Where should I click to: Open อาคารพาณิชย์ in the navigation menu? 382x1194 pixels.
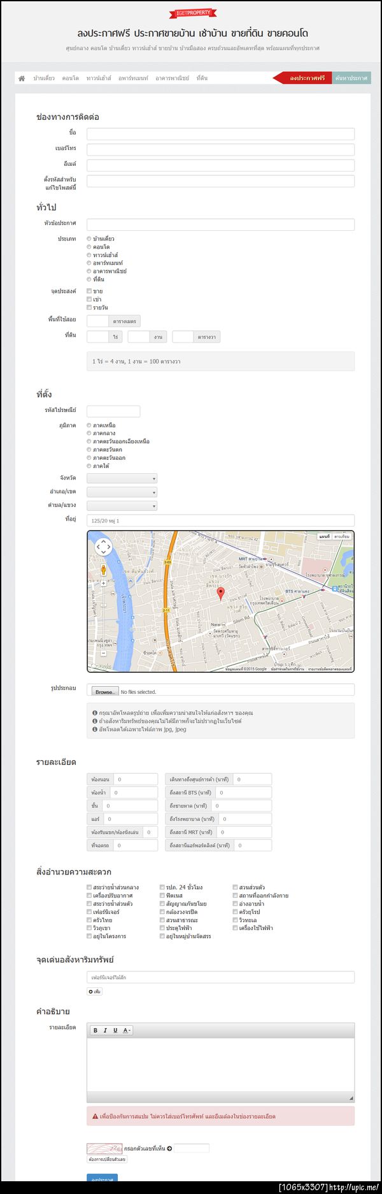172,78
